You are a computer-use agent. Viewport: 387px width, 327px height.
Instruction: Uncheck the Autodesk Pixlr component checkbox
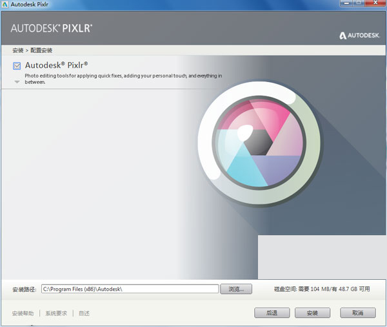[x=17, y=66]
